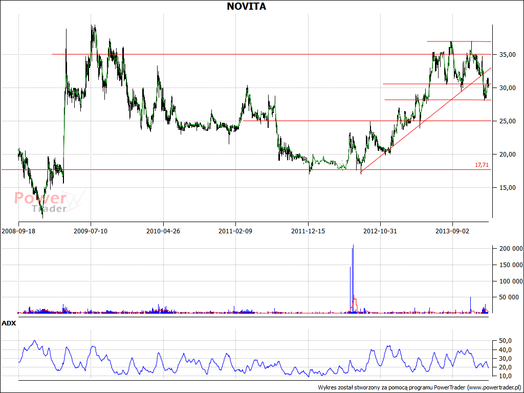Click the 15,00 price axis label
524x393 pixels.
pyautogui.click(x=507, y=188)
